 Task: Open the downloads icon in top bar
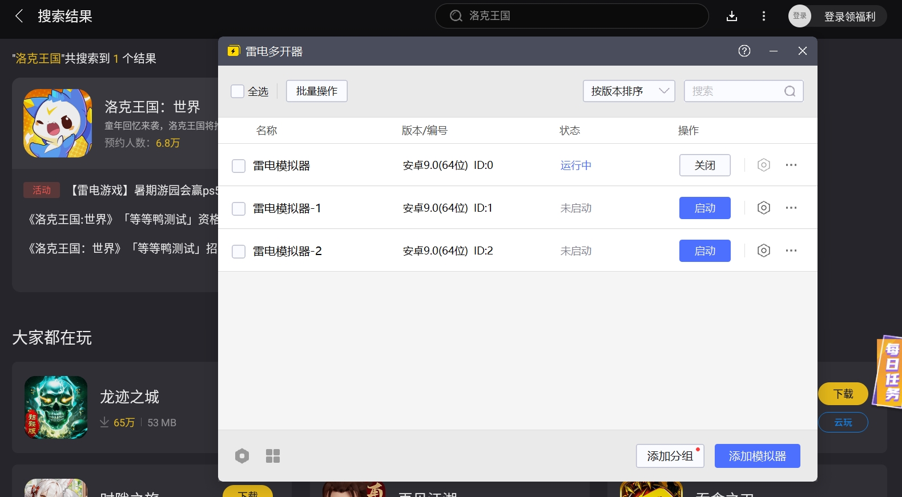pos(731,16)
